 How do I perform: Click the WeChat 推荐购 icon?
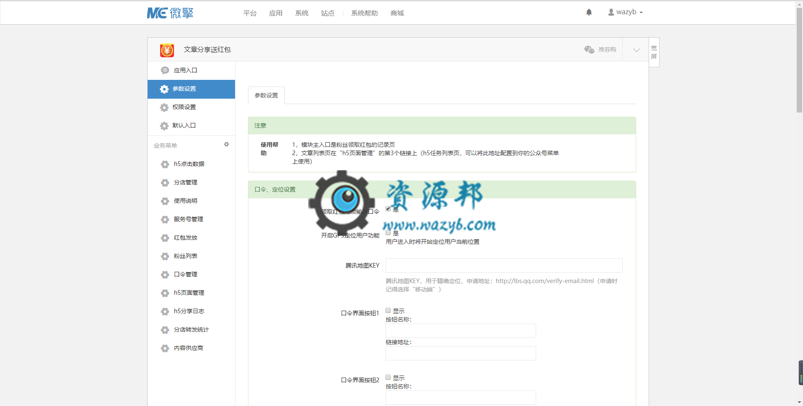(x=589, y=49)
